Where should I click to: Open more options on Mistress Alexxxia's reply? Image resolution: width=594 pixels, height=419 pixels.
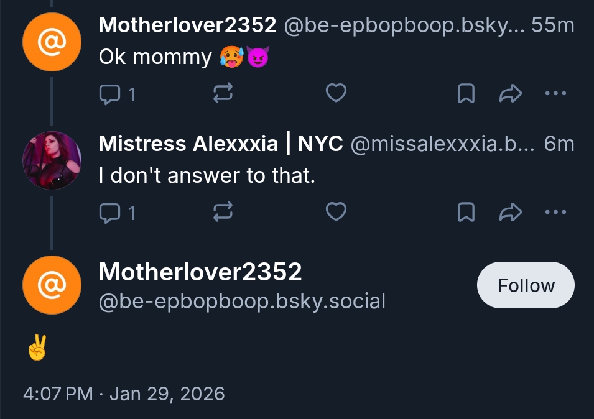555,213
